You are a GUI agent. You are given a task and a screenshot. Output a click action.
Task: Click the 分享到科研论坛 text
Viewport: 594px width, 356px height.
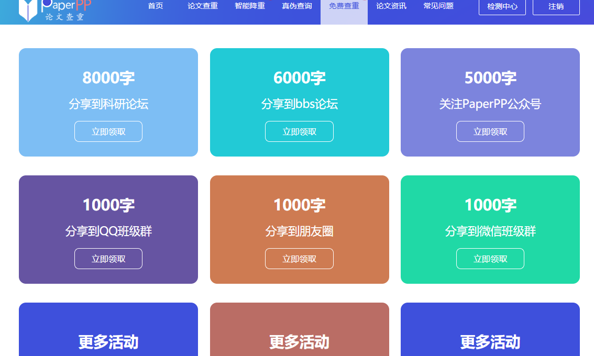tap(108, 104)
